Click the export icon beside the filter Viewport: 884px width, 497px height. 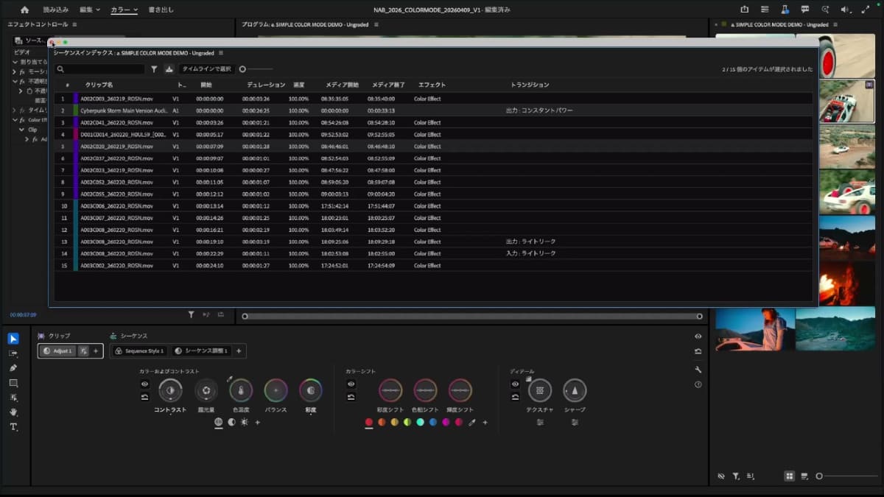(x=169, y=68)
